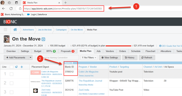
Task: Switch to the Orders tab
Action: pos(122,51)
